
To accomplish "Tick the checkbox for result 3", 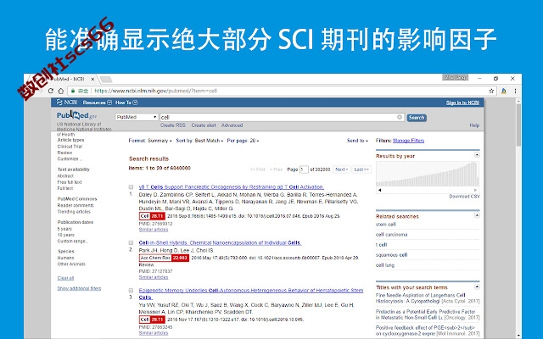I will [x=131, y=290].
